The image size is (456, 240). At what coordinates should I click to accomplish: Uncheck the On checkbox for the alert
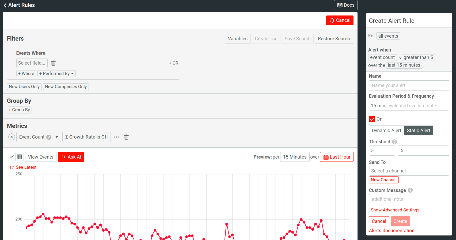[x=372, y=119]
